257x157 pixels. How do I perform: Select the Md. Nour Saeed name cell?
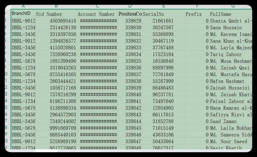coord(231,142)
